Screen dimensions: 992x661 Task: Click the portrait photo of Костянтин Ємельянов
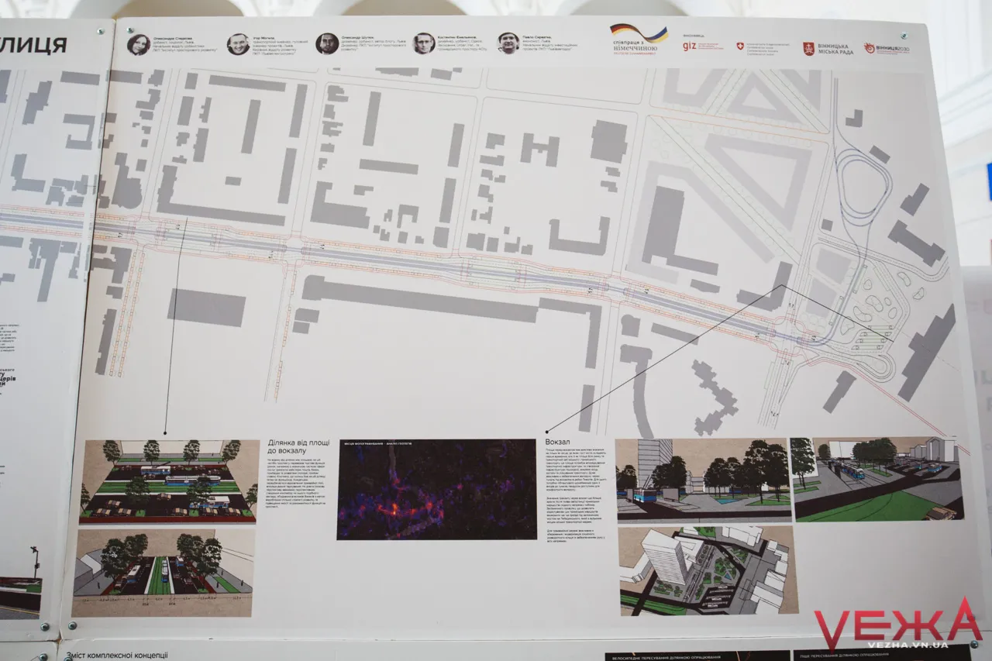click(423, 43)
